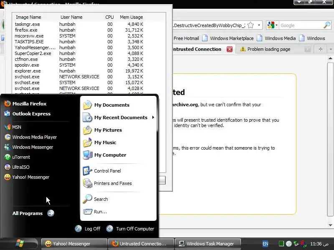Click Firefox page scrollbar up arrow

tap(330, 58)
